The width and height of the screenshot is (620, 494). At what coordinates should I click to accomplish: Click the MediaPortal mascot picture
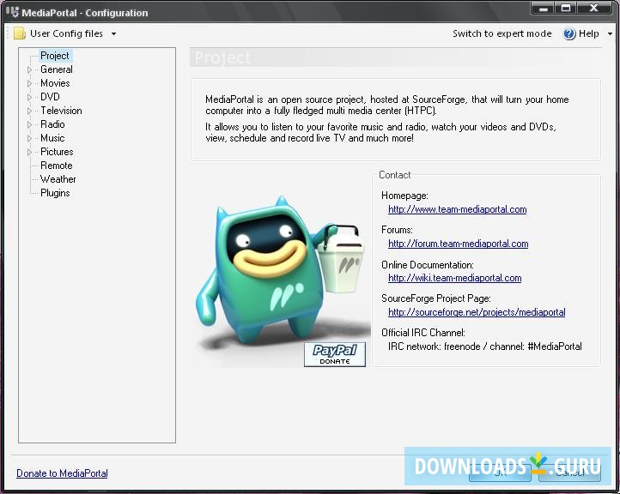tap(280, 274)
